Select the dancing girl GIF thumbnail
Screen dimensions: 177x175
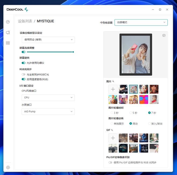(154, 148)
